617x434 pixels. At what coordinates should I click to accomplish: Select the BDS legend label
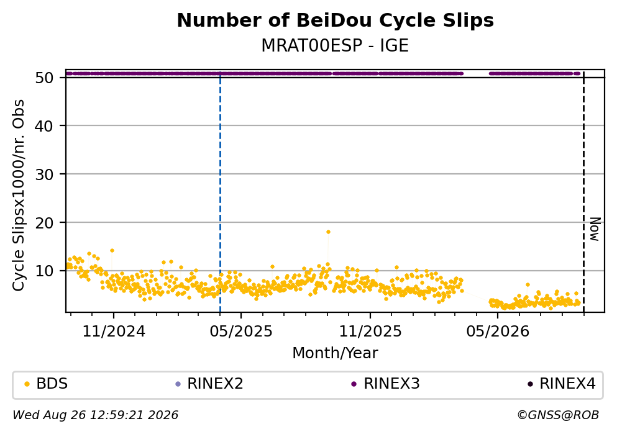pos(52,384)
